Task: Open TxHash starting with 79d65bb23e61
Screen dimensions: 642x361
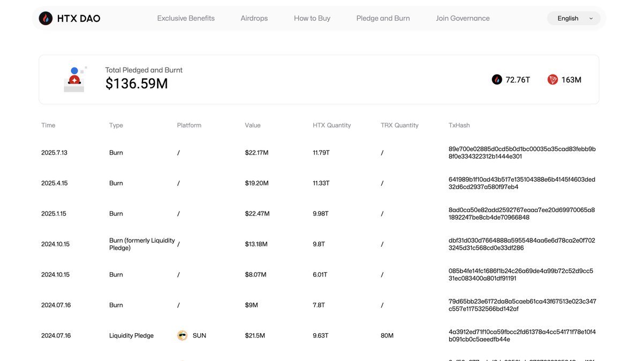Action: tap(523, 305)
